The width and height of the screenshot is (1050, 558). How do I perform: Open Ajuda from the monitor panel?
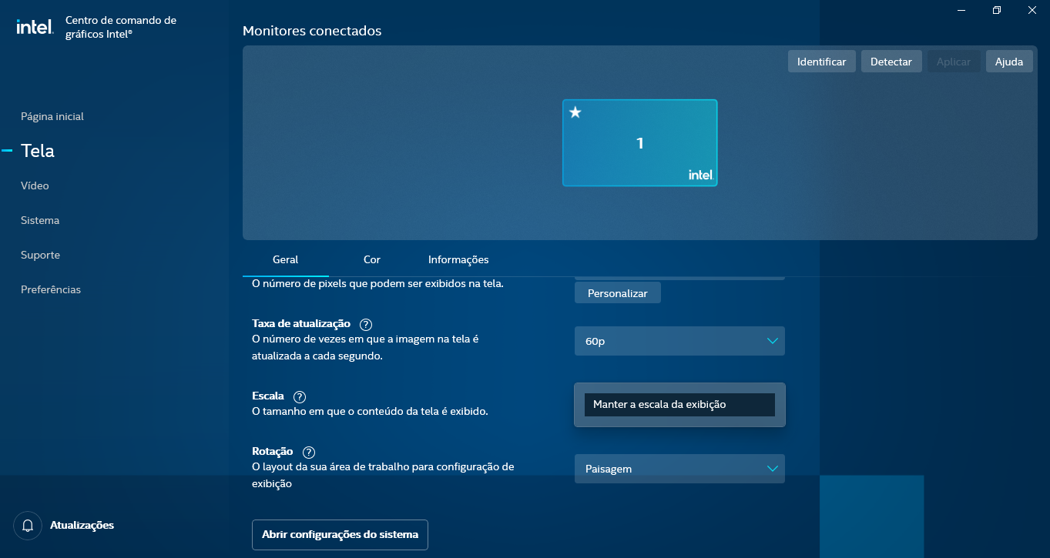1008,62
